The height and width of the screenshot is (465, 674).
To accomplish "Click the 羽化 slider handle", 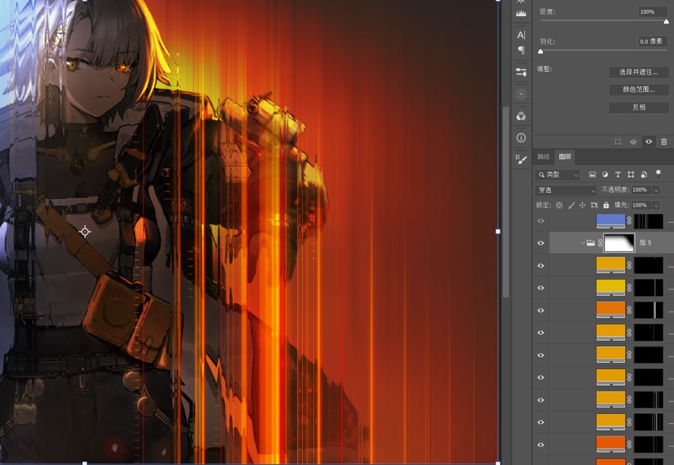I will 540,51.
